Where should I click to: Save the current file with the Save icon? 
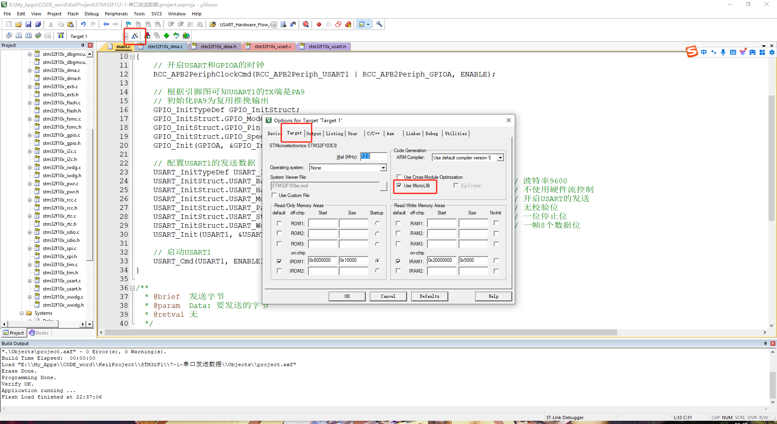(28, 24)
